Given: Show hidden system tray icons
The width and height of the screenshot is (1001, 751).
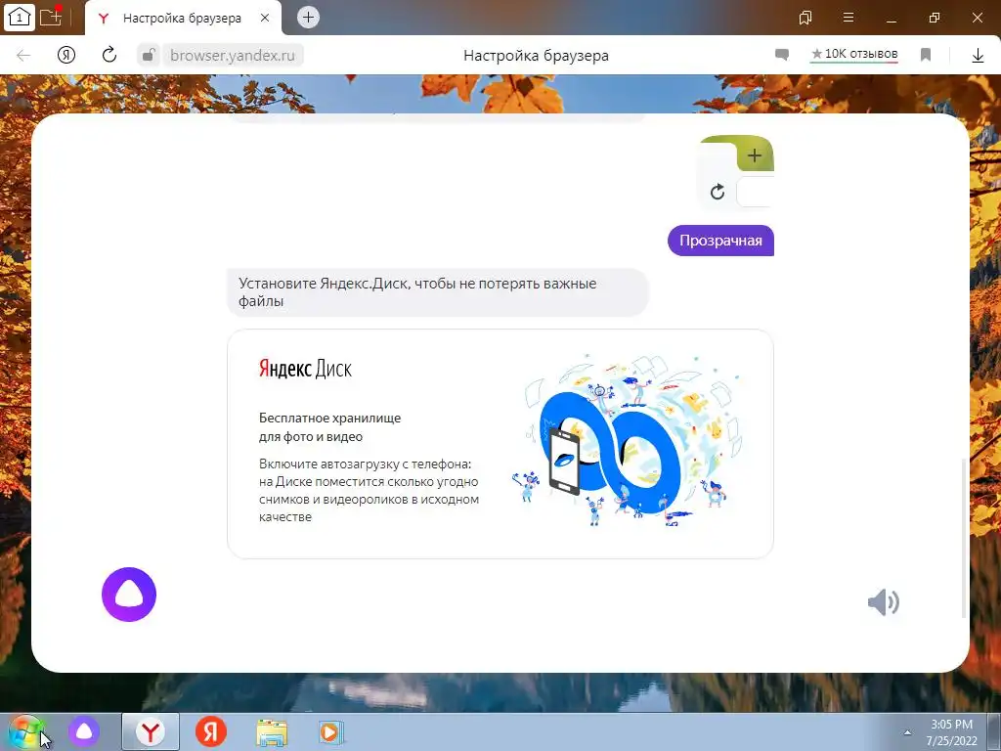Looking at the screenshot, I should 907,732.
